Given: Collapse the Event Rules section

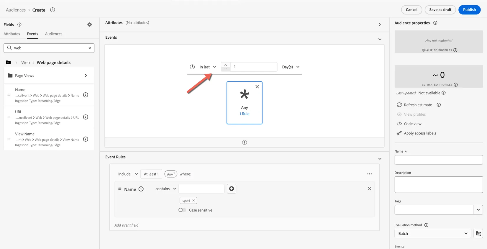Looking at the screenshot, I should (x=380, y=159).
